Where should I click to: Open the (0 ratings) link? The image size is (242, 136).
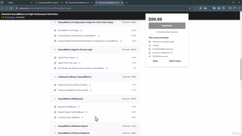[11, 17]
